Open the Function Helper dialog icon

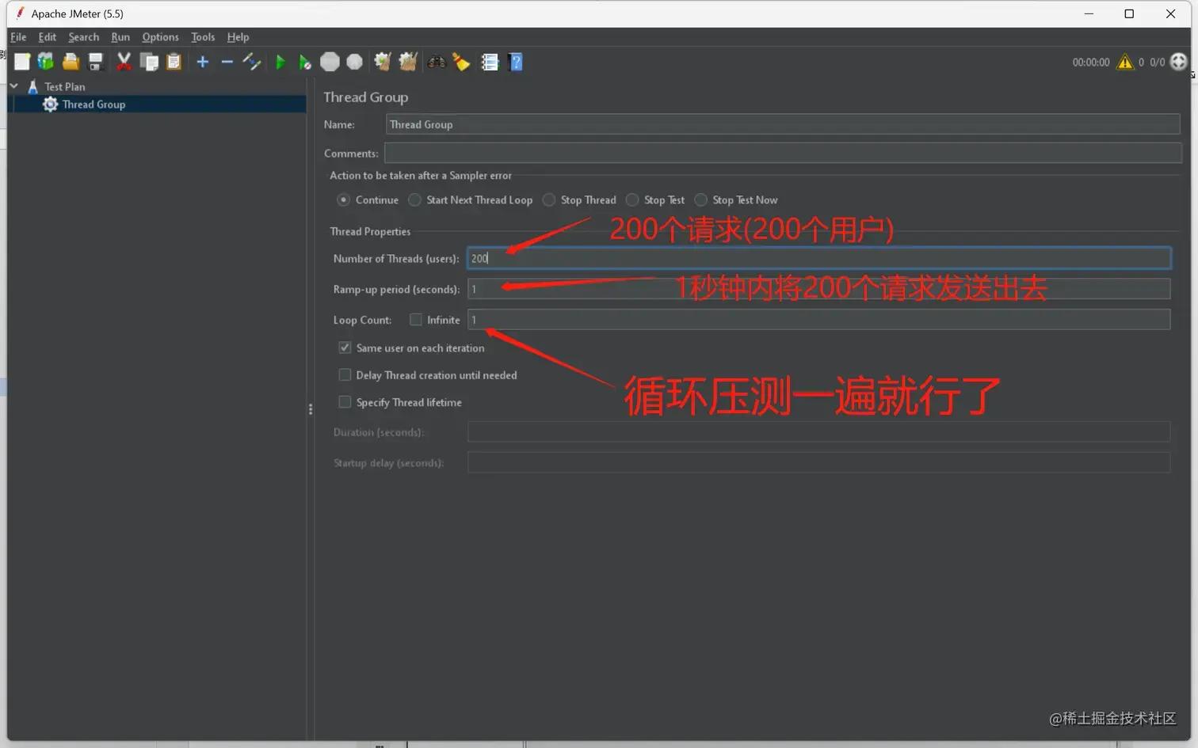[490, 62]
